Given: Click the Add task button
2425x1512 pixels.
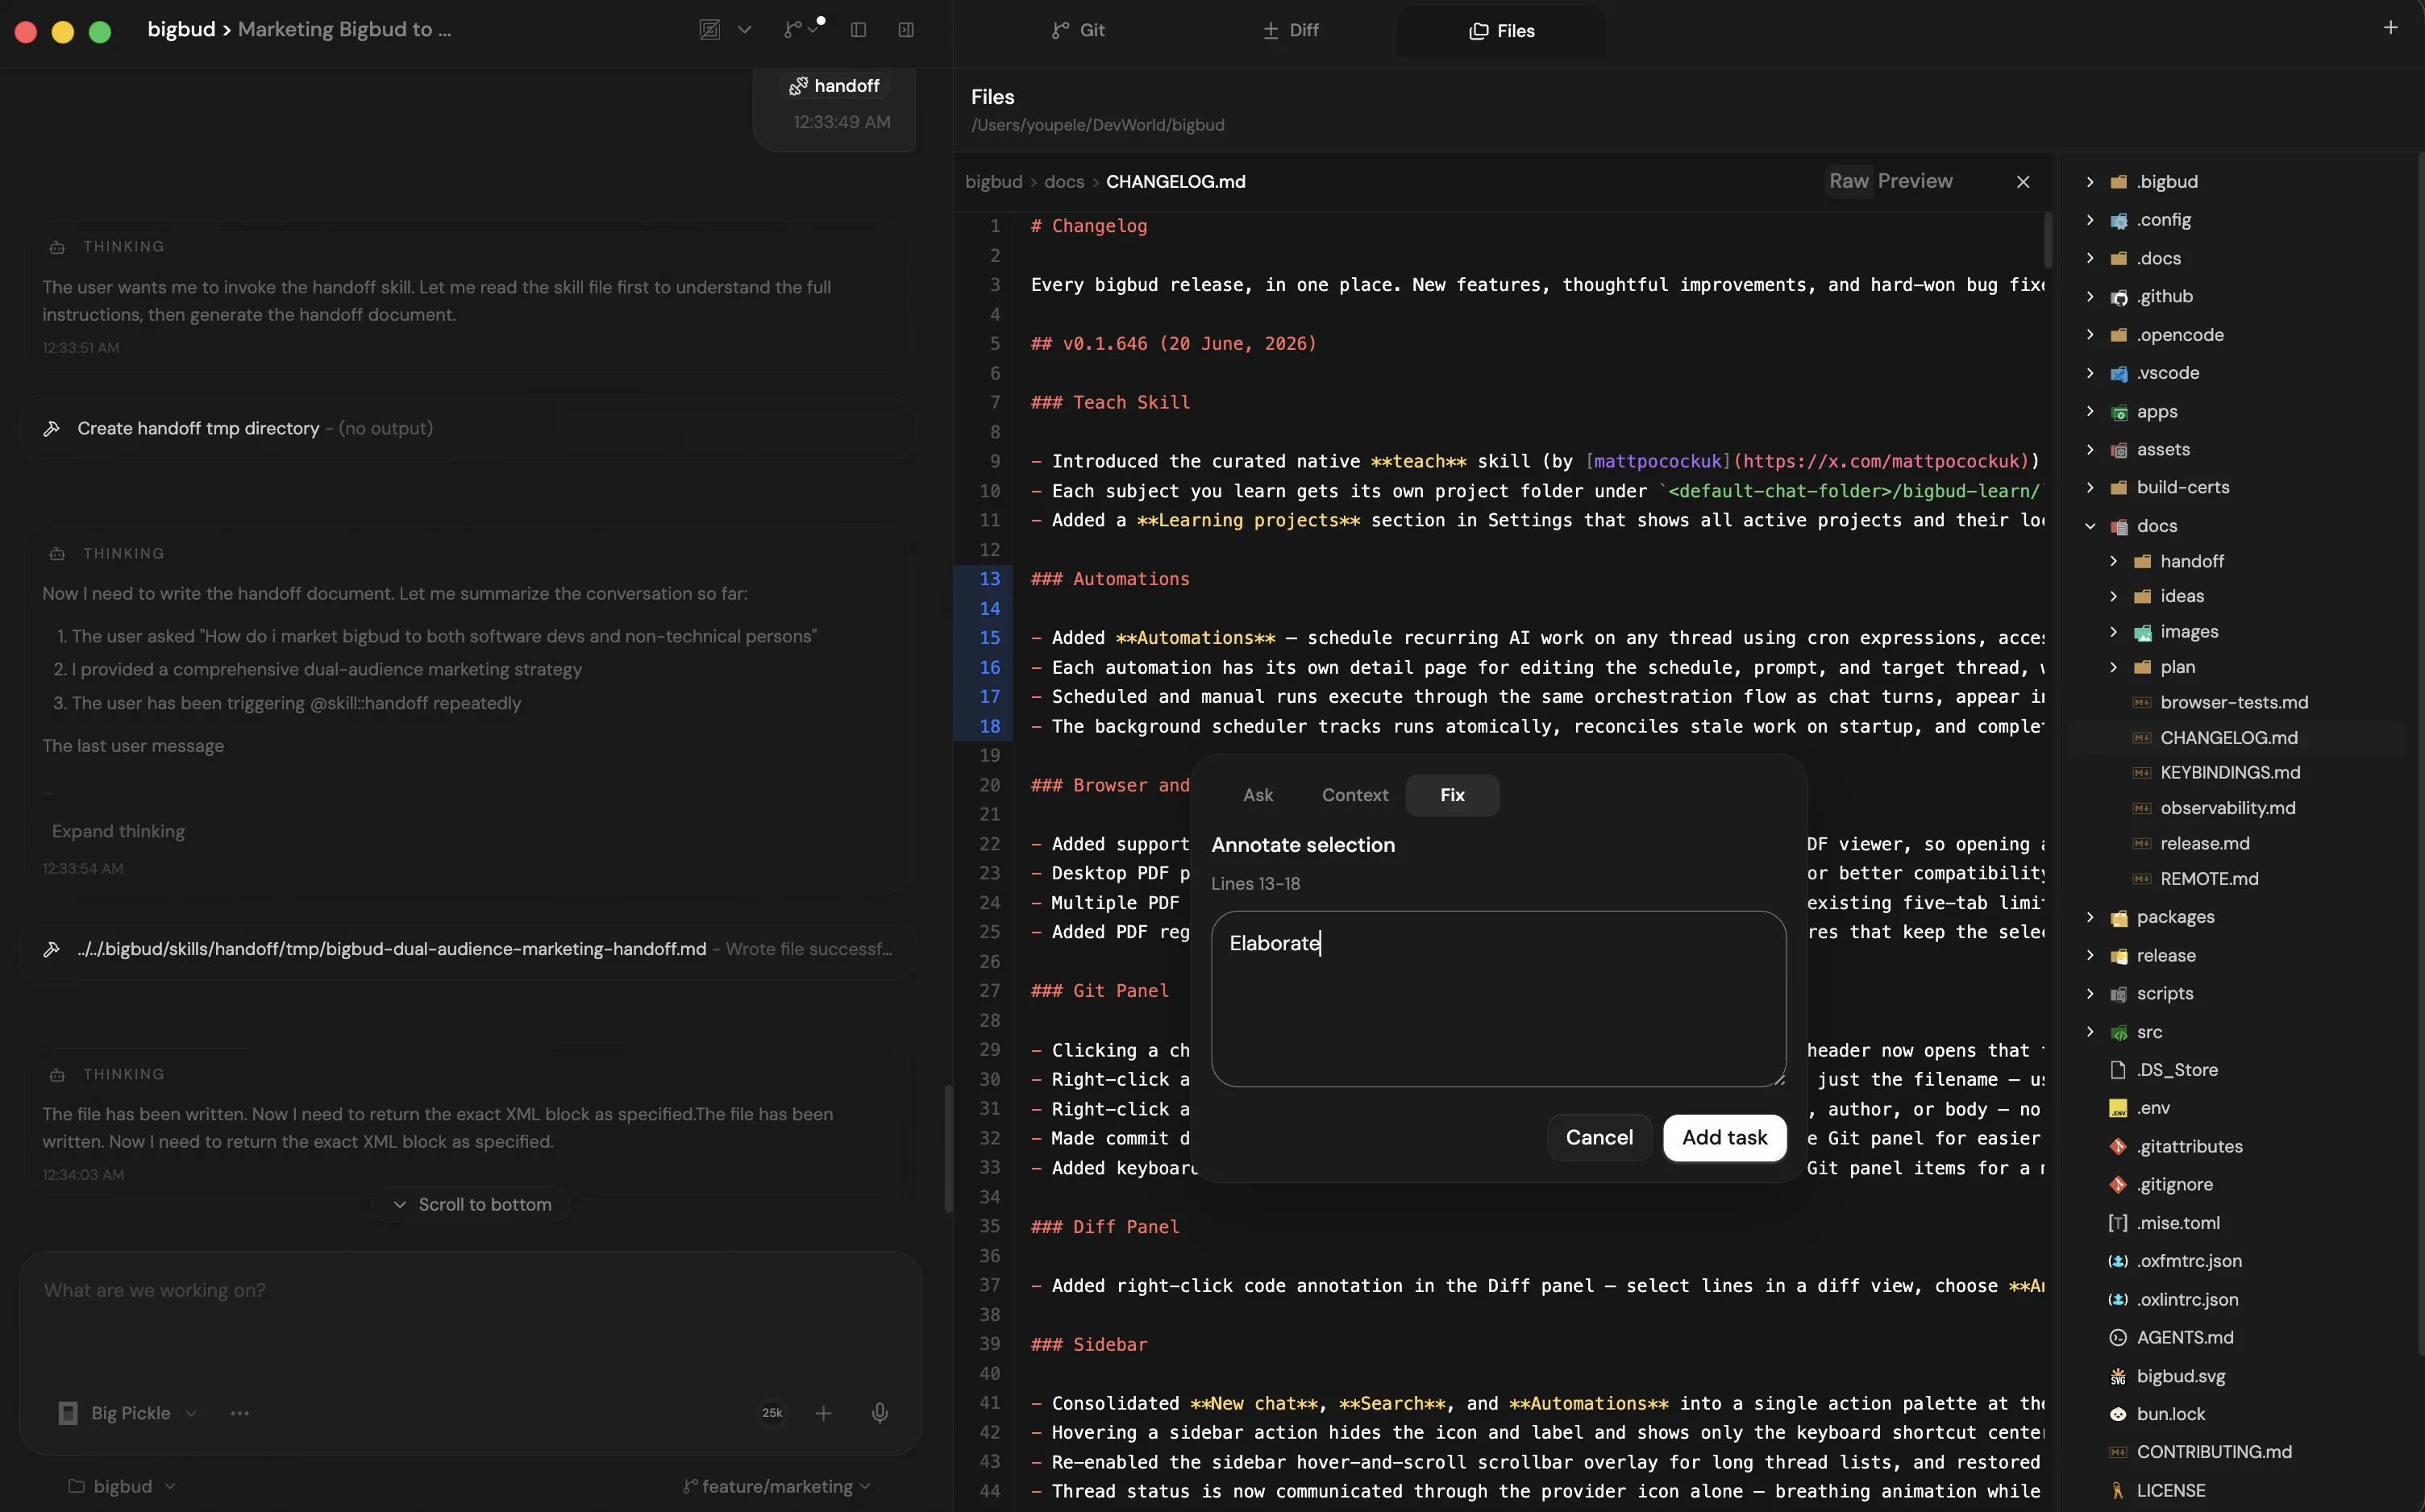Looking at the screenshot, I should pos(1724,1138).
